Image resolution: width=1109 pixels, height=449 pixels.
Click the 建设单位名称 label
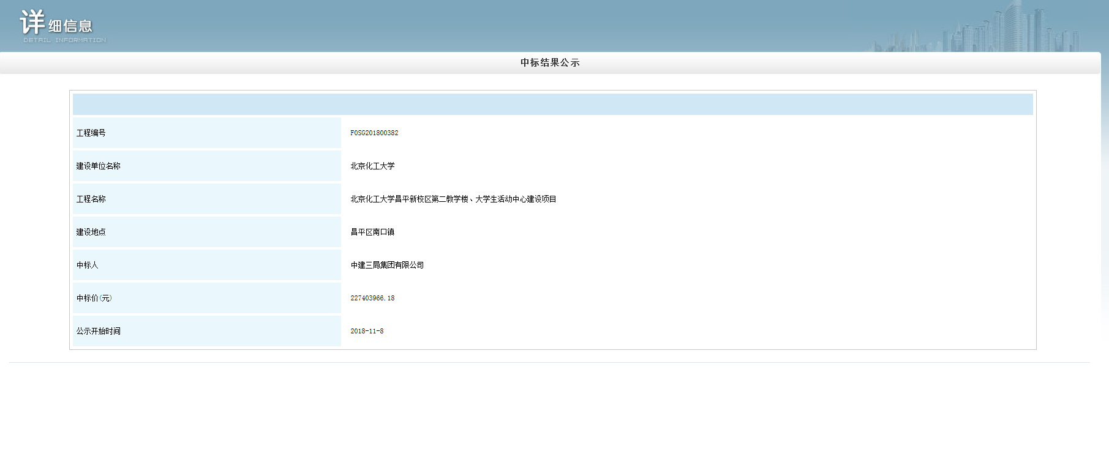pyautogui.click(x=98, y=166)
